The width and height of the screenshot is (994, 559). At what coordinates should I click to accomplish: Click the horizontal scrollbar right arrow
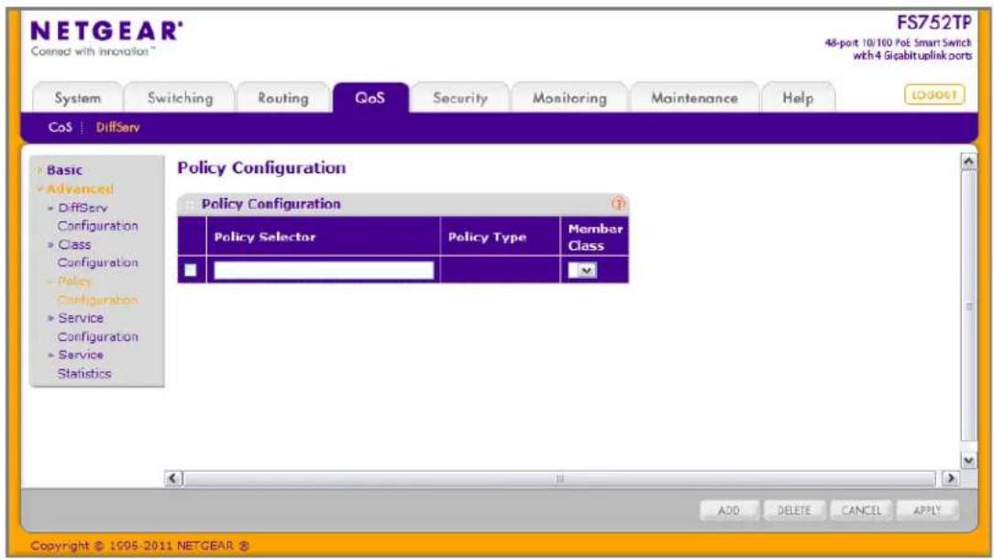949,477
